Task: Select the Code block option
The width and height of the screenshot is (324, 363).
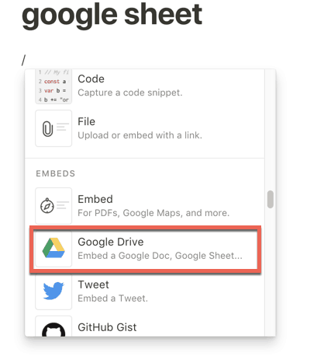Action: (x=145, y=86)
